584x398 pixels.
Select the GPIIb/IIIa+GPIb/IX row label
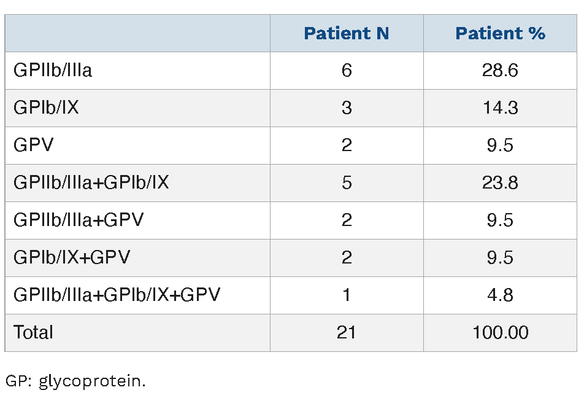91,183
